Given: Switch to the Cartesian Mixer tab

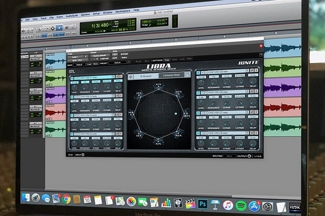Looking at the screenshot, I should (171, 75).
